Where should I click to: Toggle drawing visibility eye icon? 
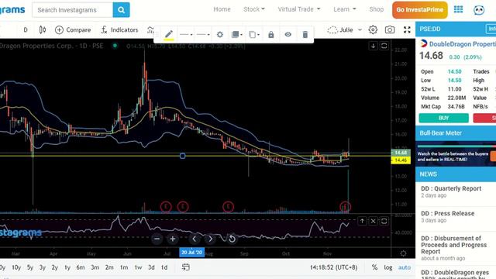288,34
